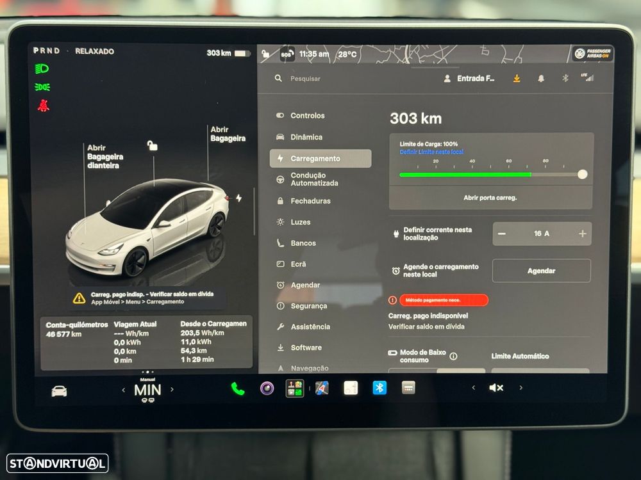Open the dashcam camera app
Image resolution: width=641 pixels, height=480 pixels.
(267, 388)
